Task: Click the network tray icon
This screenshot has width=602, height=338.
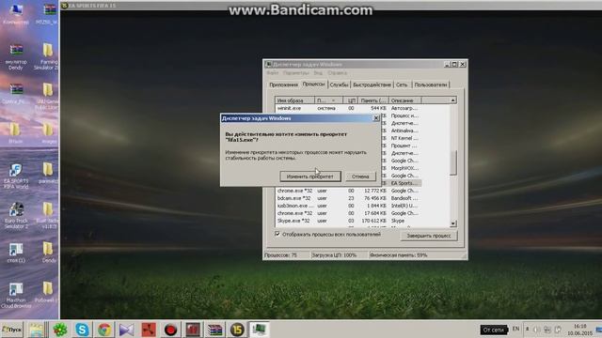Action: [547, 330]
